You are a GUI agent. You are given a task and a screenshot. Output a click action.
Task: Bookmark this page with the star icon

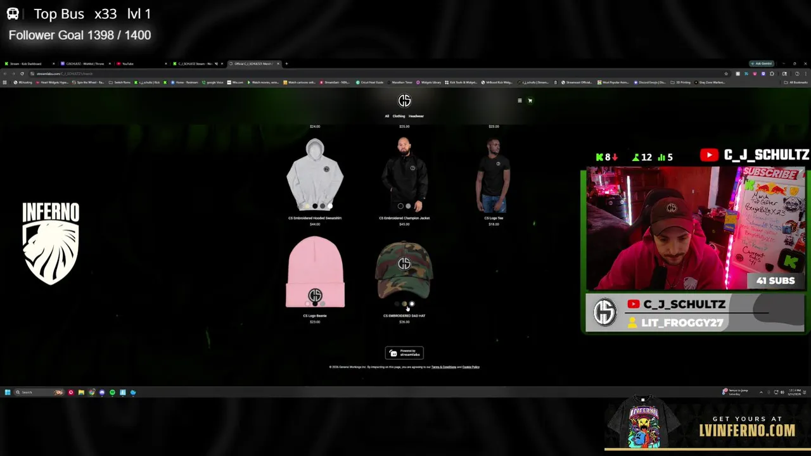(726, 73)
